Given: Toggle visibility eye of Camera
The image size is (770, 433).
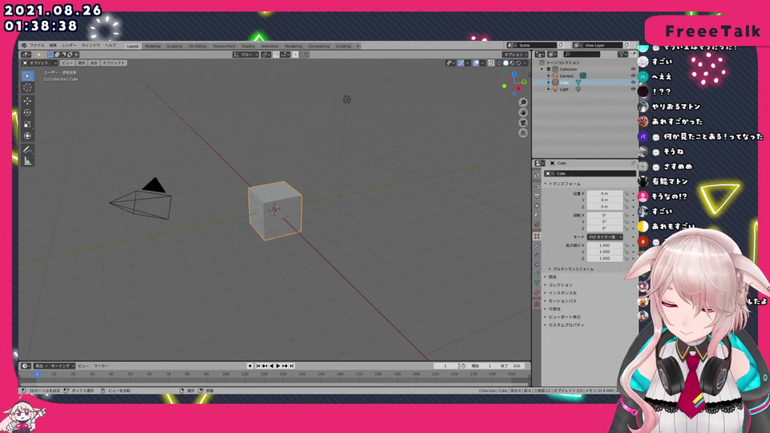Looking at the screenshot, I should [633, 75].
